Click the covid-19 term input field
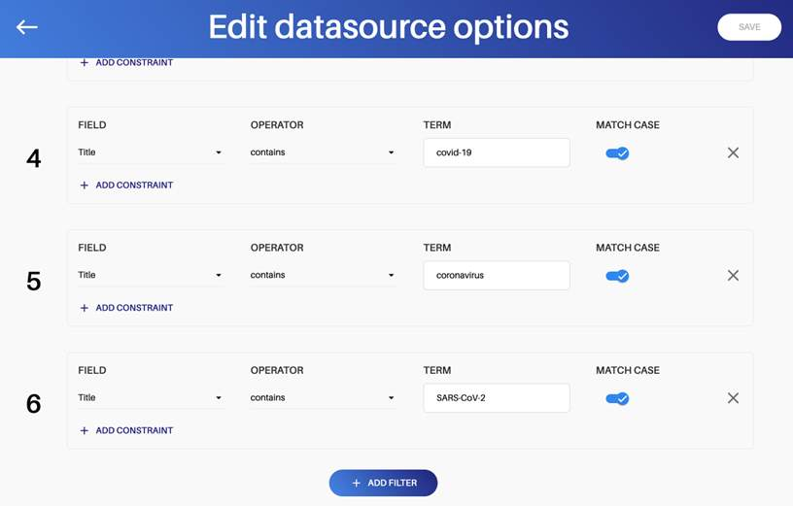793x506 pixels. 496,152
